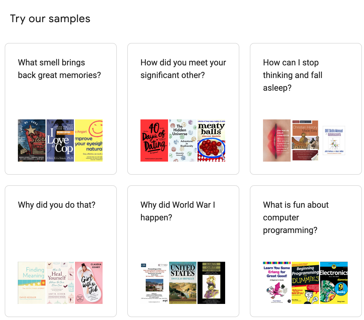The width and height of the screenshot is (364, 320).
Task: Select 'How can I stop thinking' sample card
Action: pyautogui.click(x=292, y=75)
